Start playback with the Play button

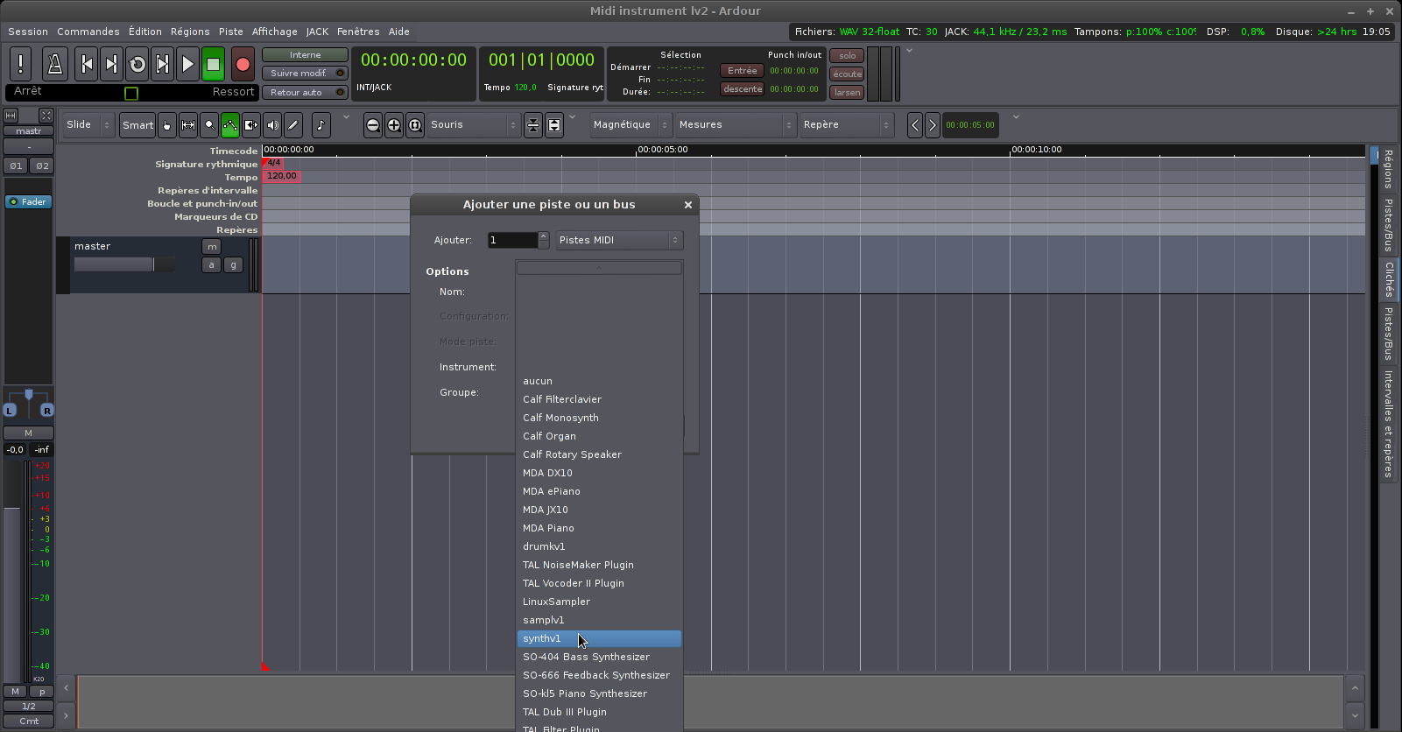[187, 64]
